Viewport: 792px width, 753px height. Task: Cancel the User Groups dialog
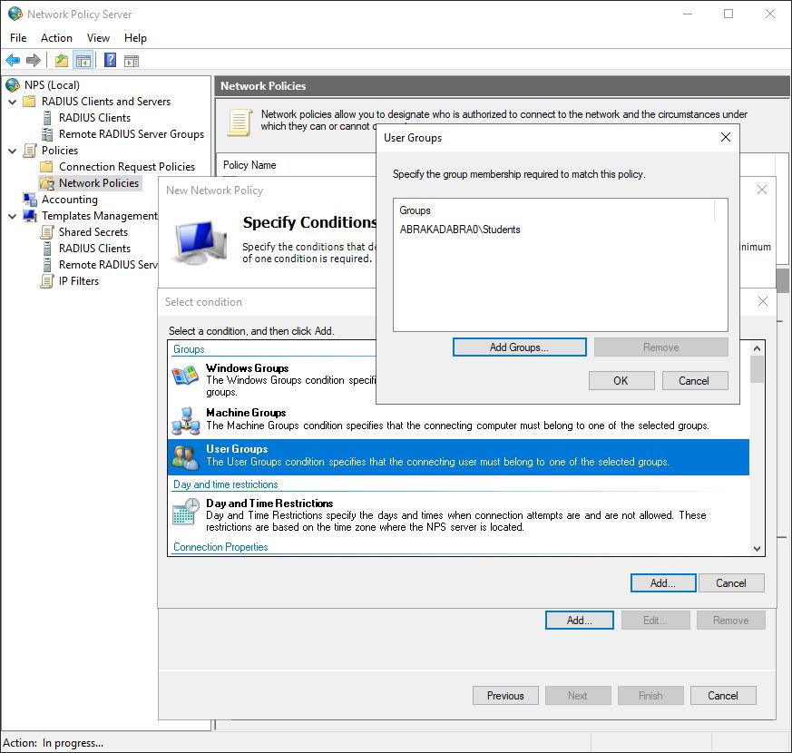pos(695,381)
